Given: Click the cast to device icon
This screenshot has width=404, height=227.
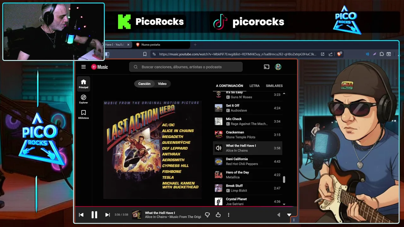Looking at the screenshot, I should tap(266, 67).
